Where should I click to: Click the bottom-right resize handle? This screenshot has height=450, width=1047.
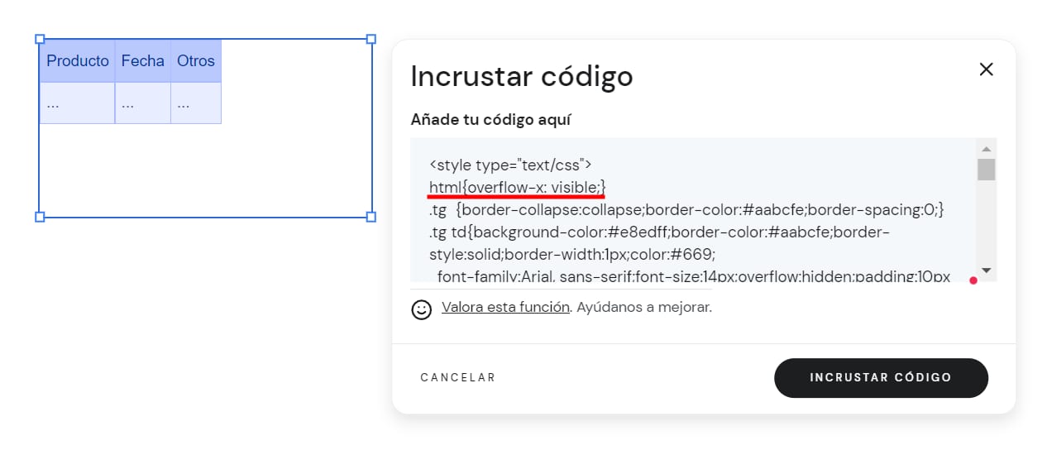pyautogui.click(x=371, y=217)
